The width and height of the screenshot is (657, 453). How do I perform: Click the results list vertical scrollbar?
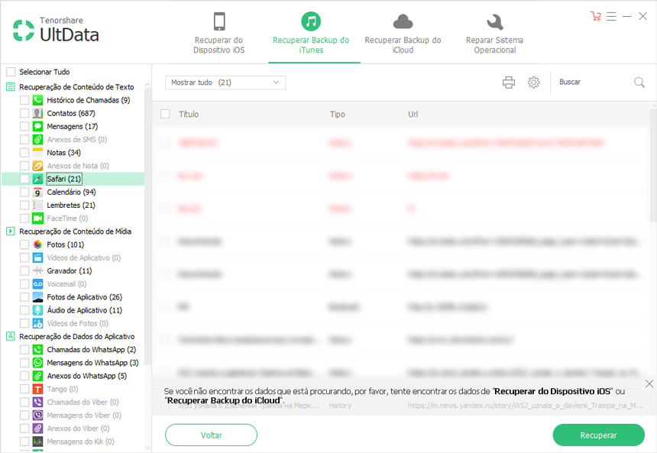click(x=653, y=166)
